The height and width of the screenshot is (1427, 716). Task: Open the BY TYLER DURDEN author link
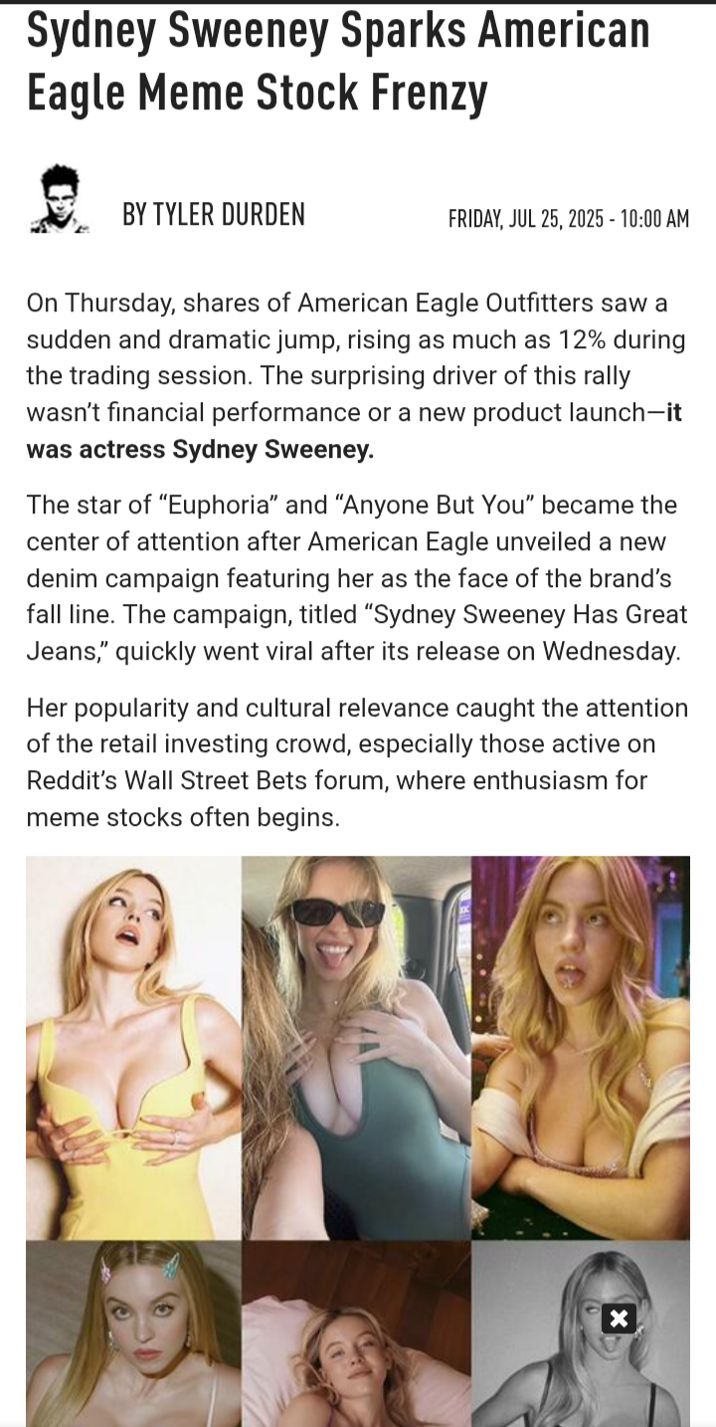point(214,214)
